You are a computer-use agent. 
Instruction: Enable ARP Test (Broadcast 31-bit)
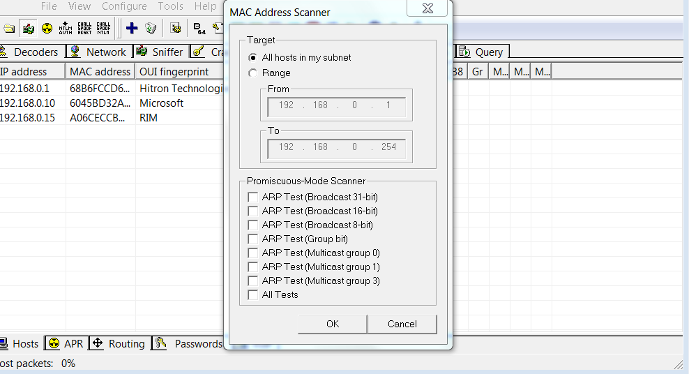coord(252,197)
